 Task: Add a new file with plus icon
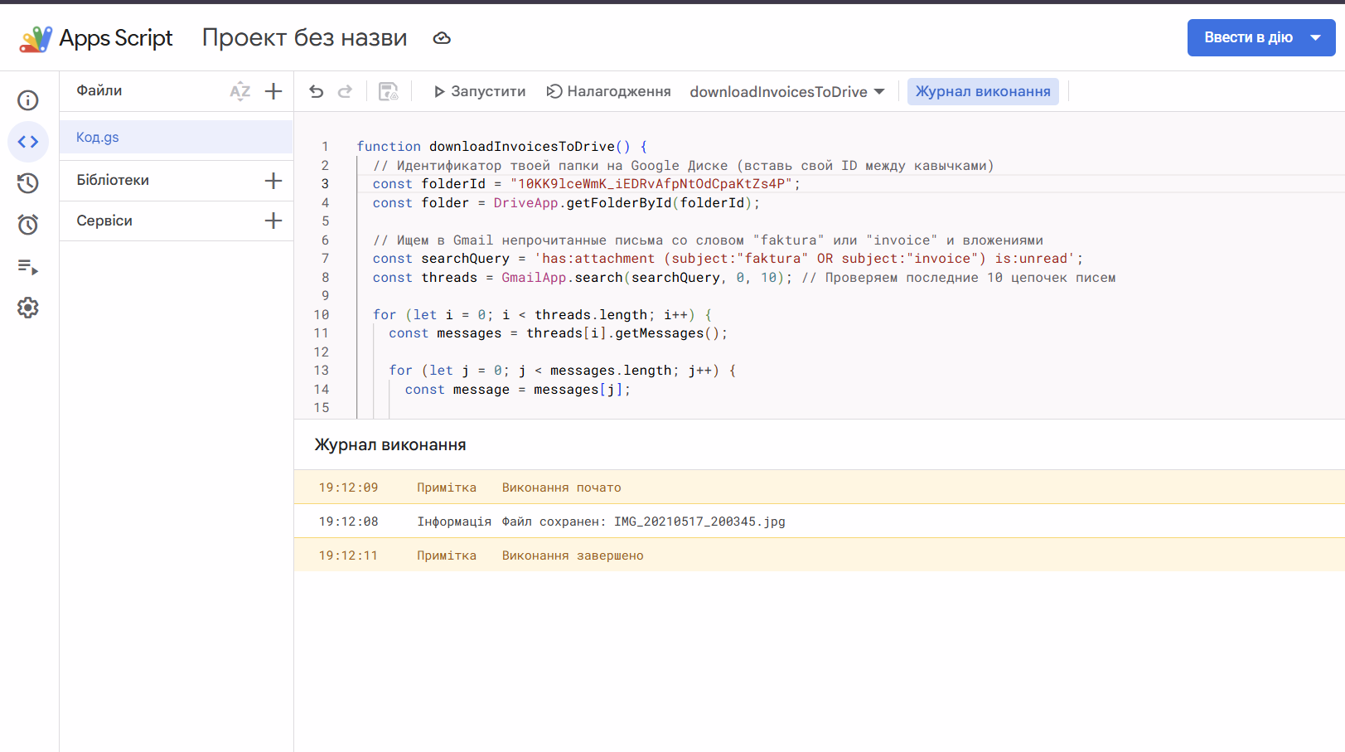[273, 91]
